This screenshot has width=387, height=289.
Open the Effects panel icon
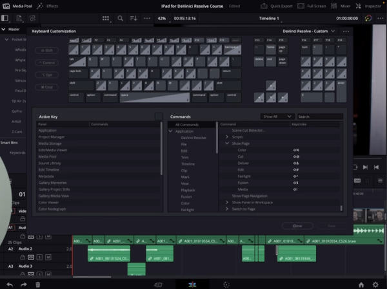click(40, 6)
